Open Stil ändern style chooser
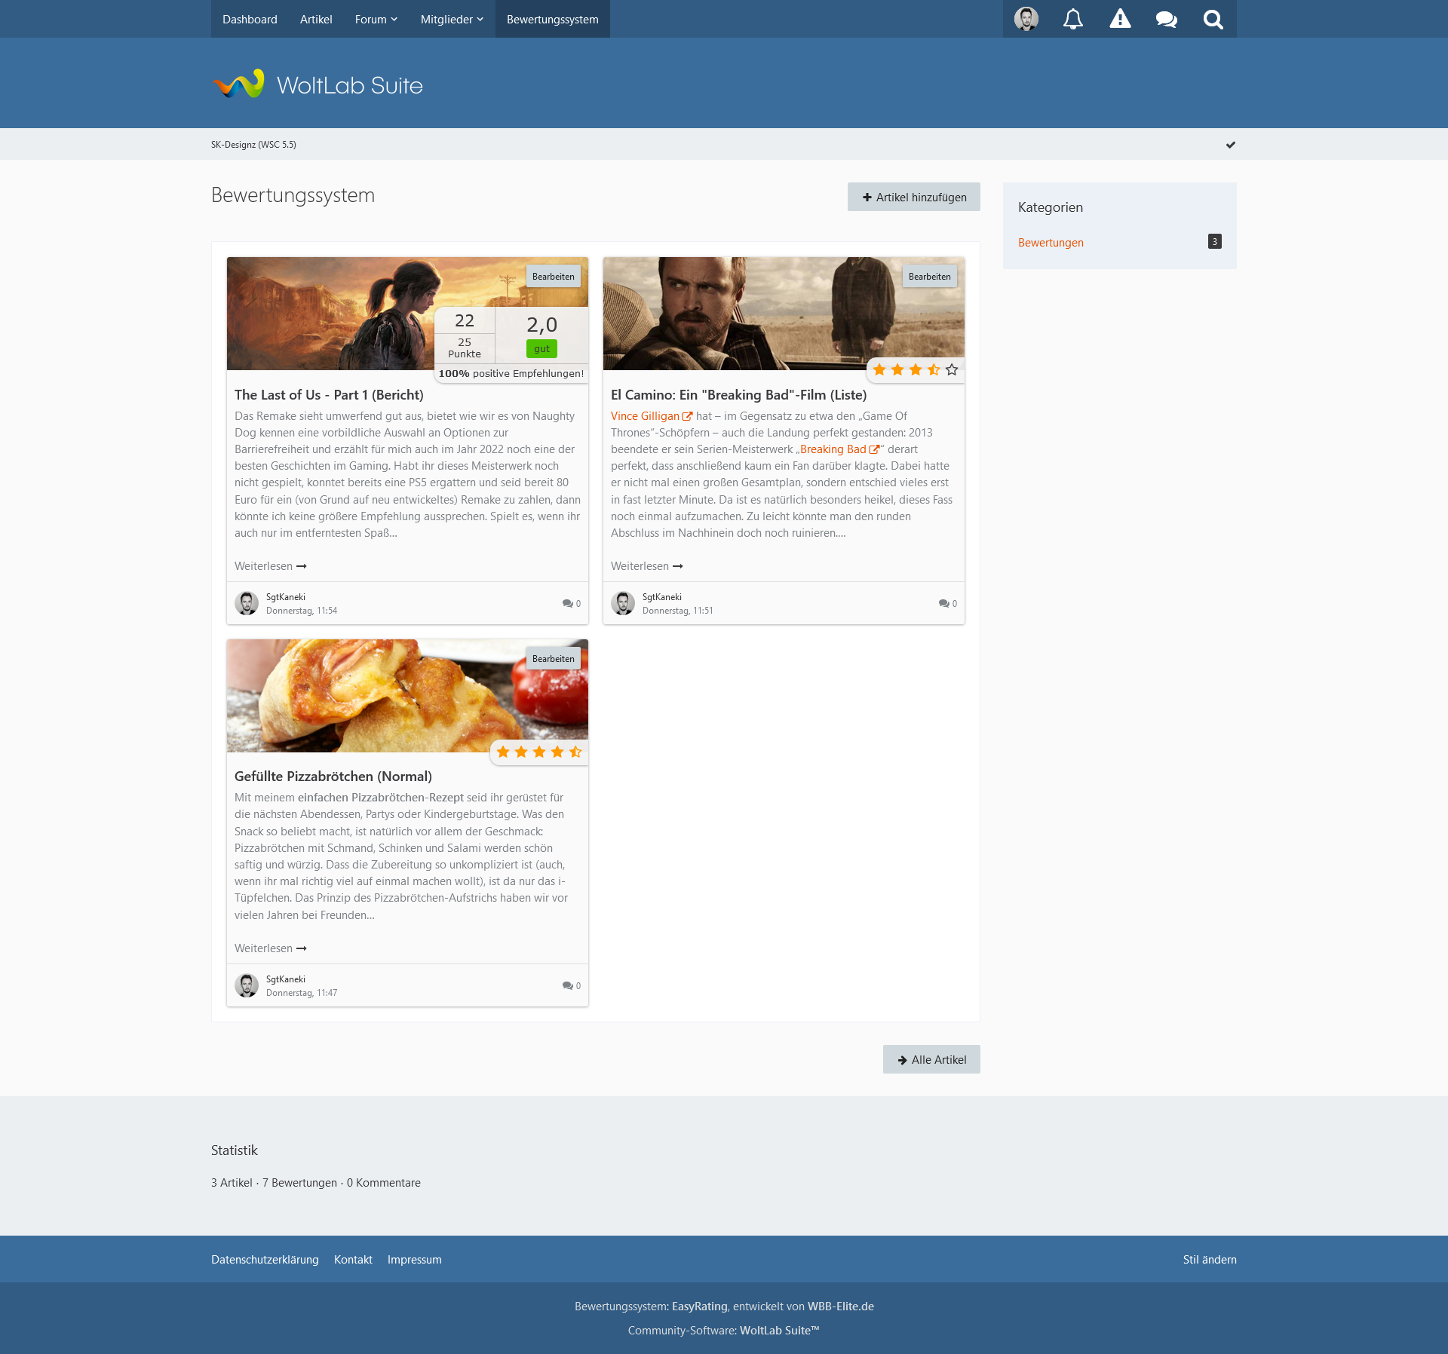 pos(1209,1260)
